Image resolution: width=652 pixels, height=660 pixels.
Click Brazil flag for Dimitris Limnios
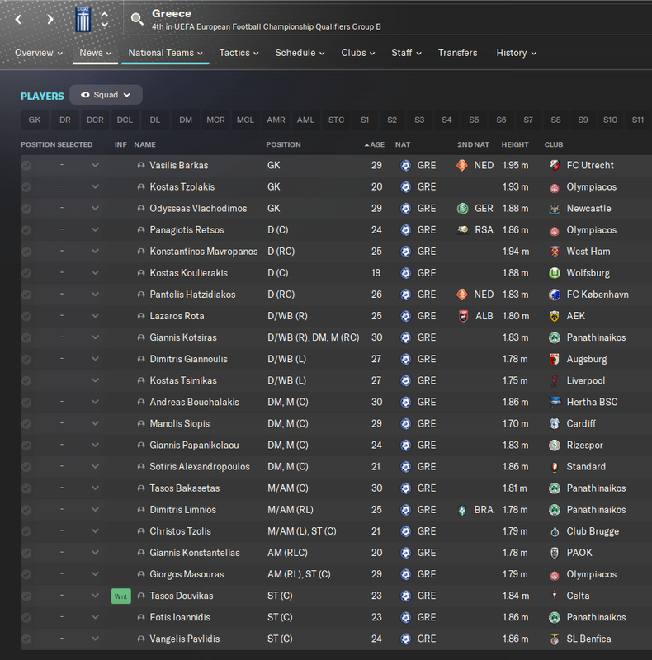462,510
